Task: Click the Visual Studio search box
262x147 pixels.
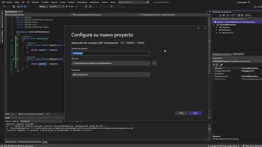Action: coord(133,2)
